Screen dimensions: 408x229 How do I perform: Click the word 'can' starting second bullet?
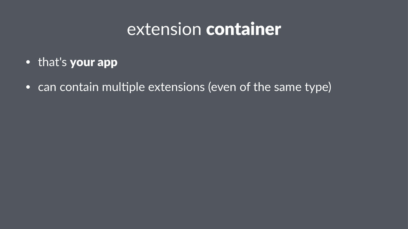coord(47,87)
